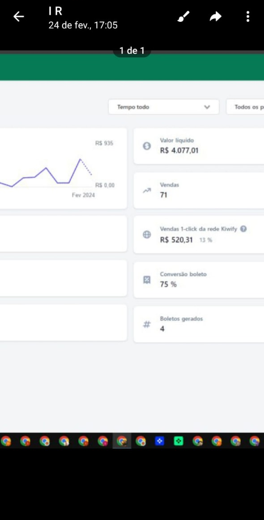Select the sales count 71
Screen dimensions: 264x520
[163, 195]
